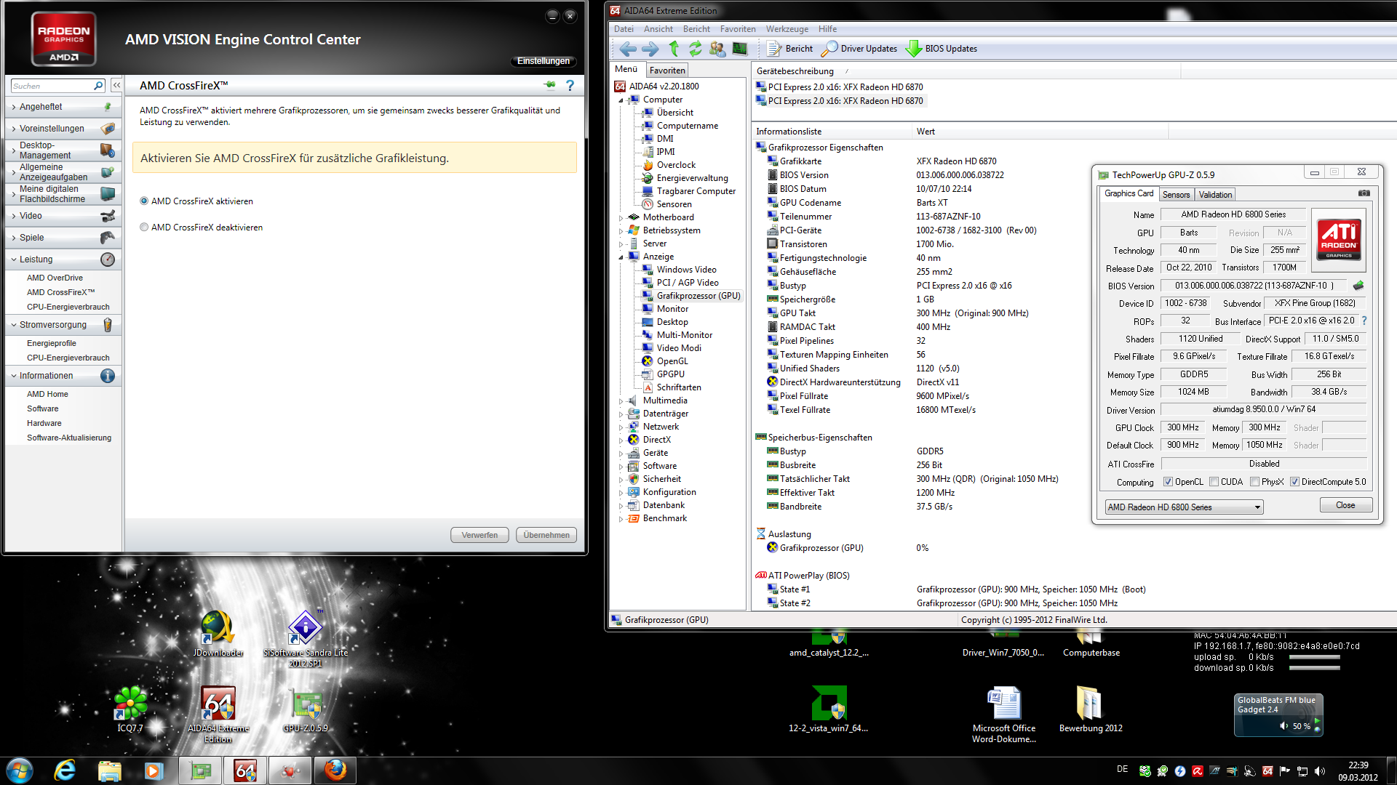The image size is (1397, 785).
Task: Open the Datei menu in AIDA64
Action: (x=624, y=29)
